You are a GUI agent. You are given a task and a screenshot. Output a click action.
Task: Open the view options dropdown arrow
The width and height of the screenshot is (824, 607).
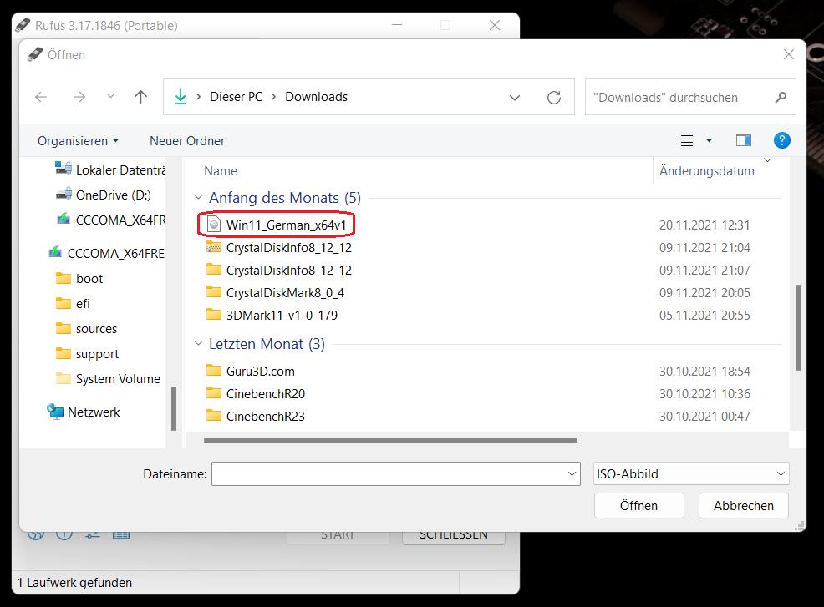[x=709, y=140]
